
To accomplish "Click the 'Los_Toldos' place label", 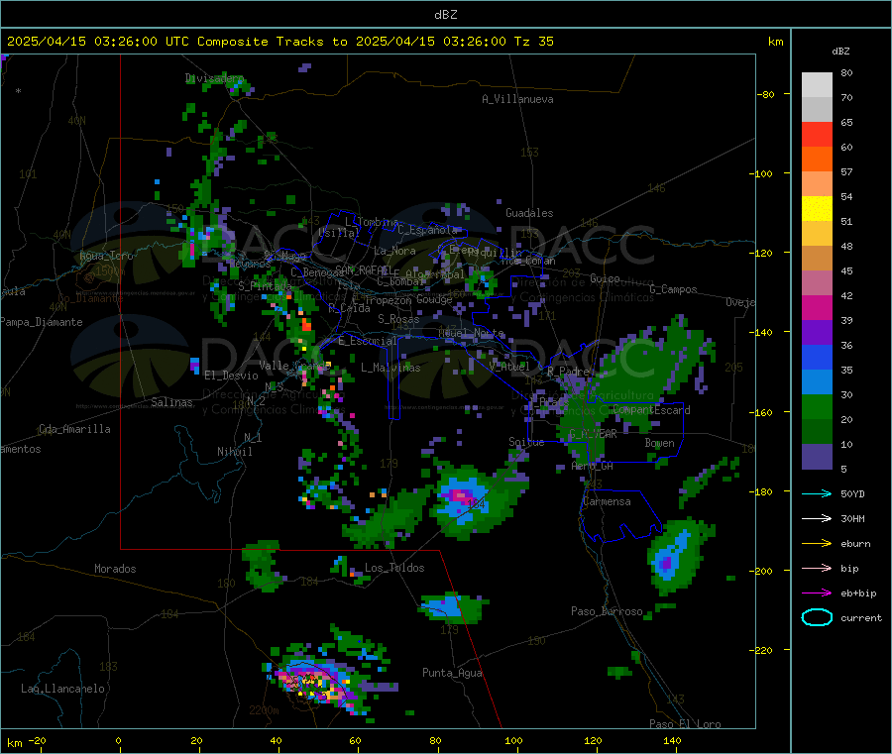I will click(x=394, y=568).
